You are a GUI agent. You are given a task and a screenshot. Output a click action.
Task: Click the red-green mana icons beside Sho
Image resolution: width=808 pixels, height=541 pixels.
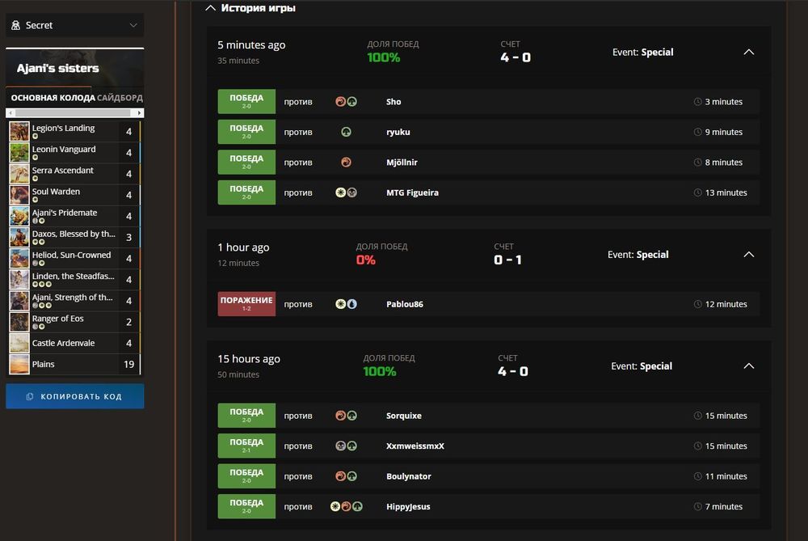[x=346, y=102]
